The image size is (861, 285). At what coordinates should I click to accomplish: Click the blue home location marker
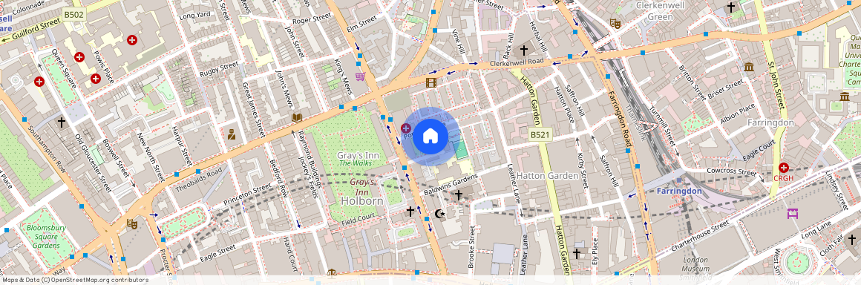[x=431, y=136]
